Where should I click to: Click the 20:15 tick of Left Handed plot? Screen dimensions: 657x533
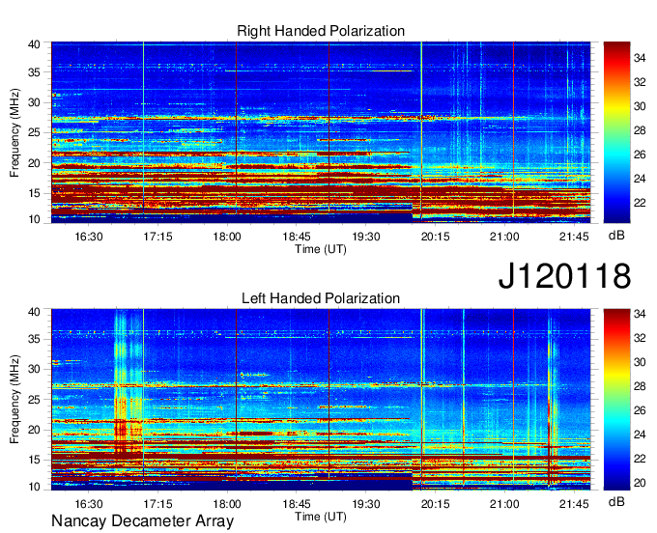(436, 504)
